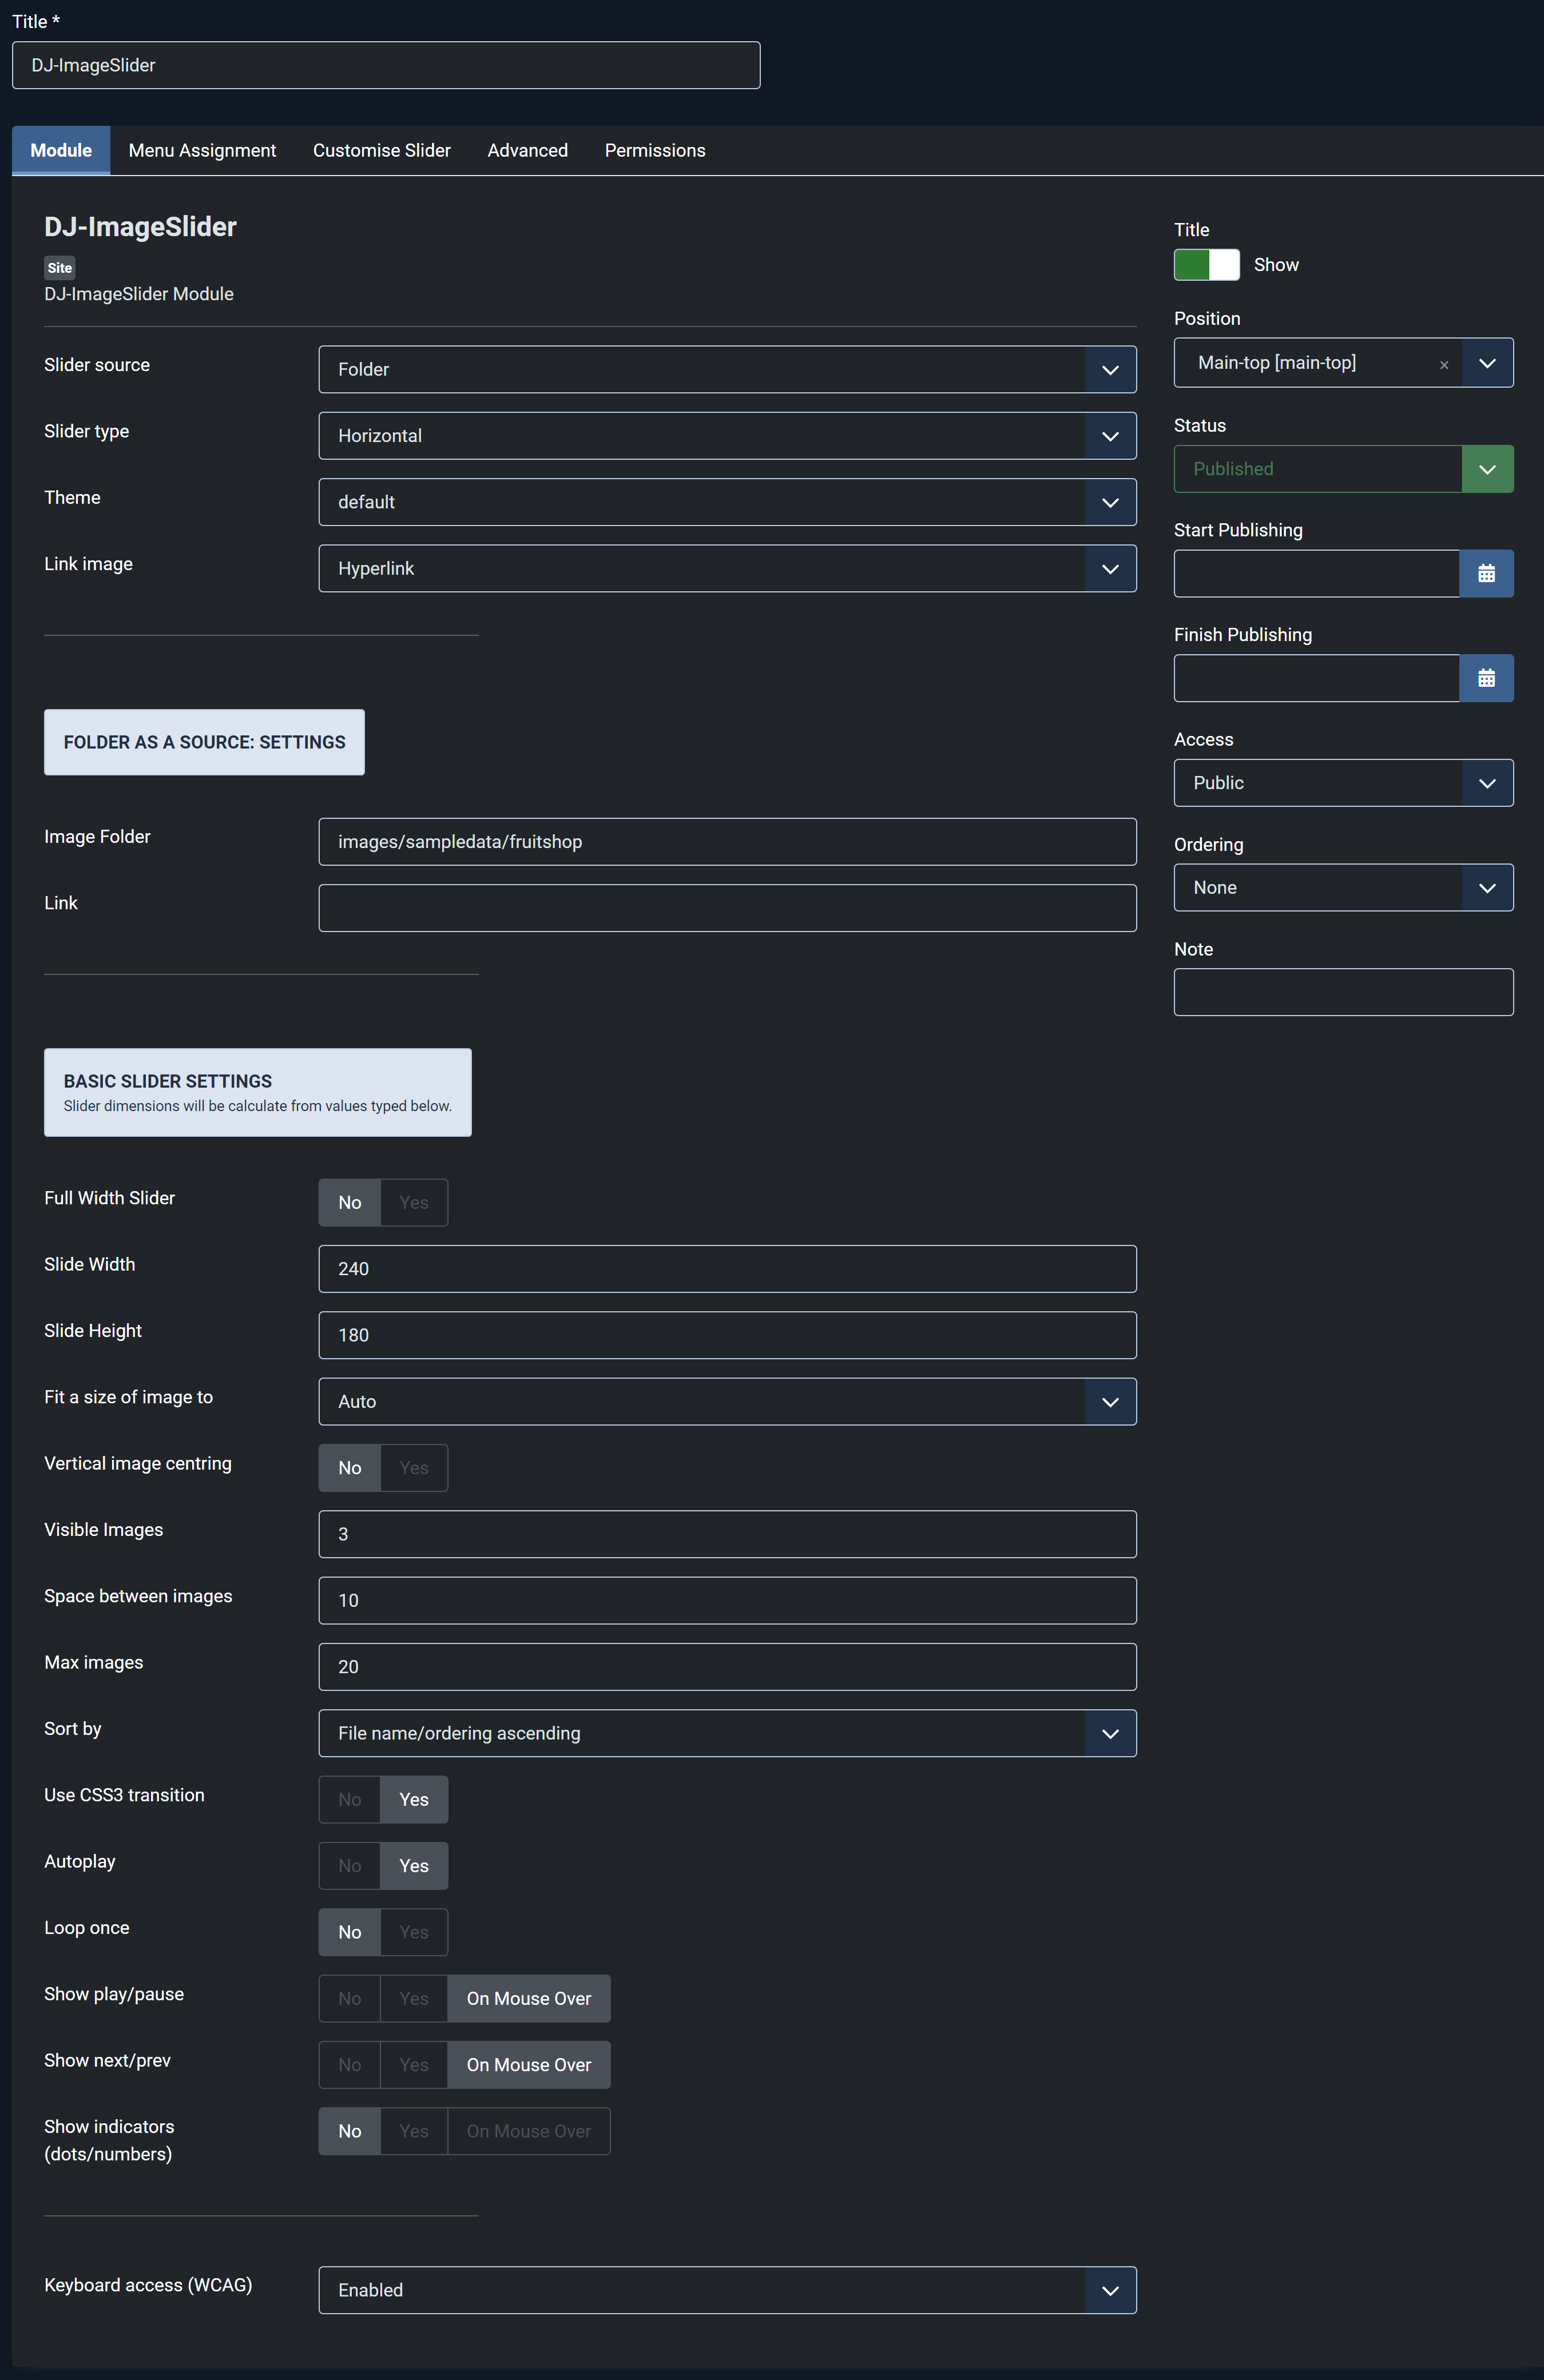Viewport: 1544px width, 2380px height.
Task: Set Autoplay to Yes
Action: pyautogui.click(x=413, y=1866)
